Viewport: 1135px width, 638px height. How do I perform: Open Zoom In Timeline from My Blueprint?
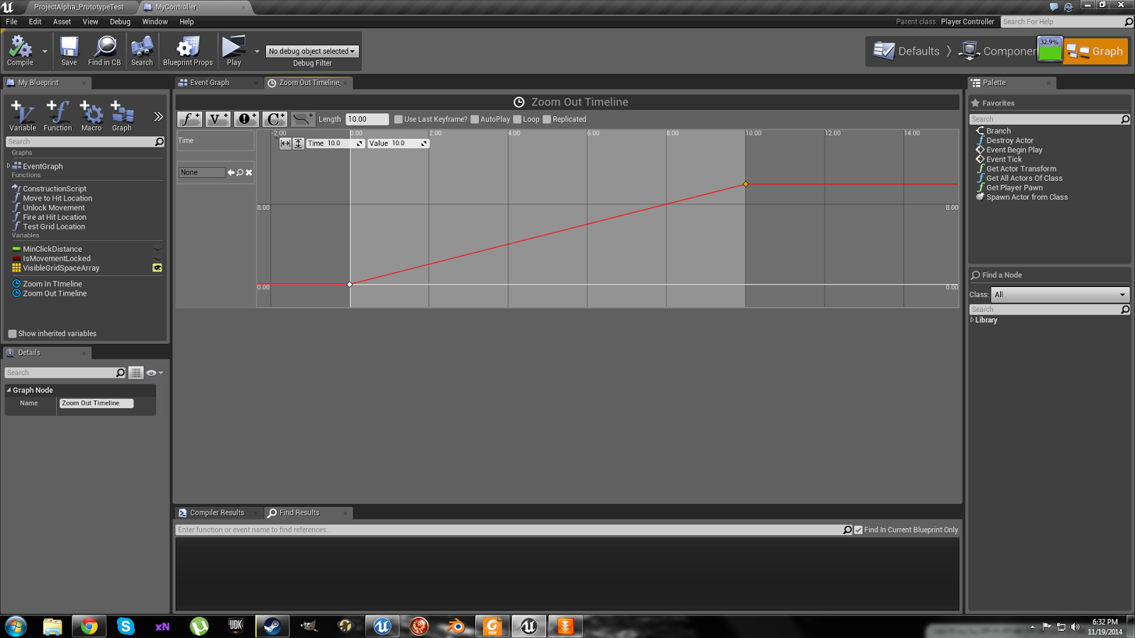coord(52,284)
